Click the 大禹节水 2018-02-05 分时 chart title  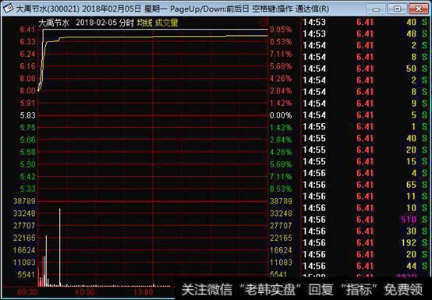pyautogui.click(x=86, y=23)
